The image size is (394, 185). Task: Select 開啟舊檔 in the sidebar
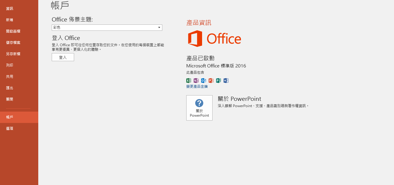tap(19, 31)
